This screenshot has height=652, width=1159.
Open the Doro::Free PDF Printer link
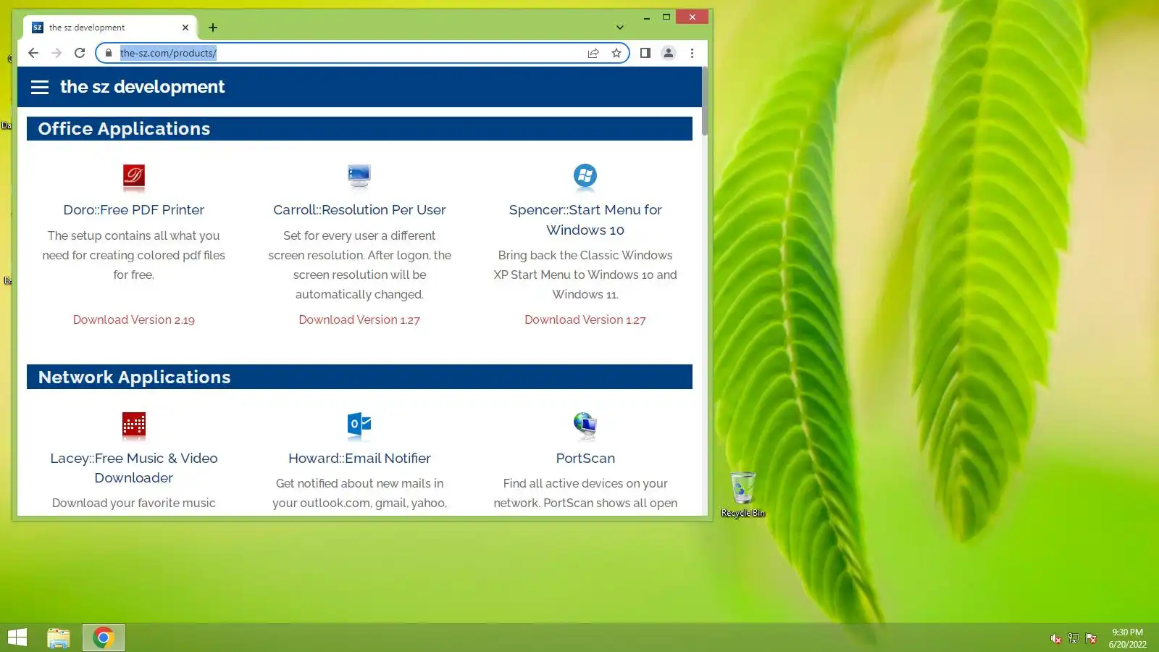(x=134, y=209)
